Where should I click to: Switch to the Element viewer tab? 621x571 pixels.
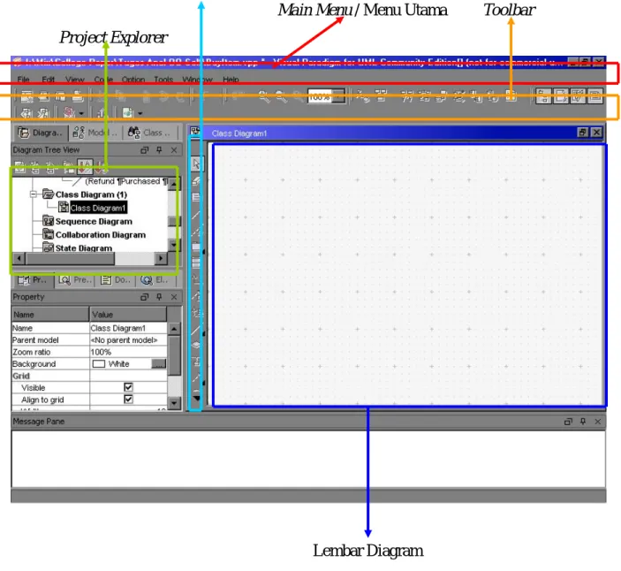pos(155,279)
